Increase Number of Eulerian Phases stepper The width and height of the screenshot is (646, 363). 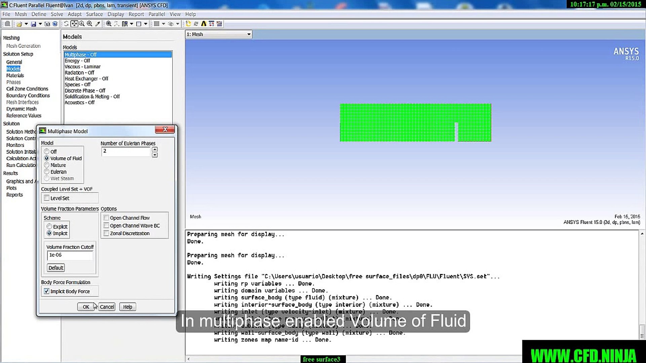coord(155,149)
